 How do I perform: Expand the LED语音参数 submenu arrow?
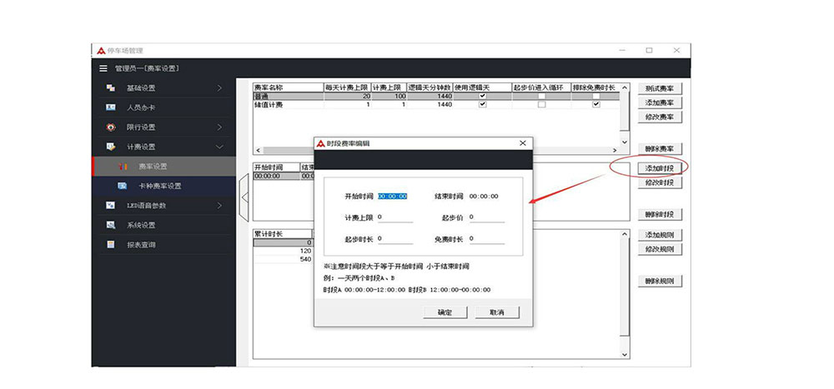point(219,206)
